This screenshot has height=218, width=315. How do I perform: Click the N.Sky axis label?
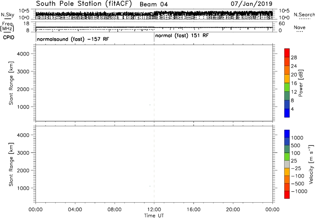coord(7,15)
